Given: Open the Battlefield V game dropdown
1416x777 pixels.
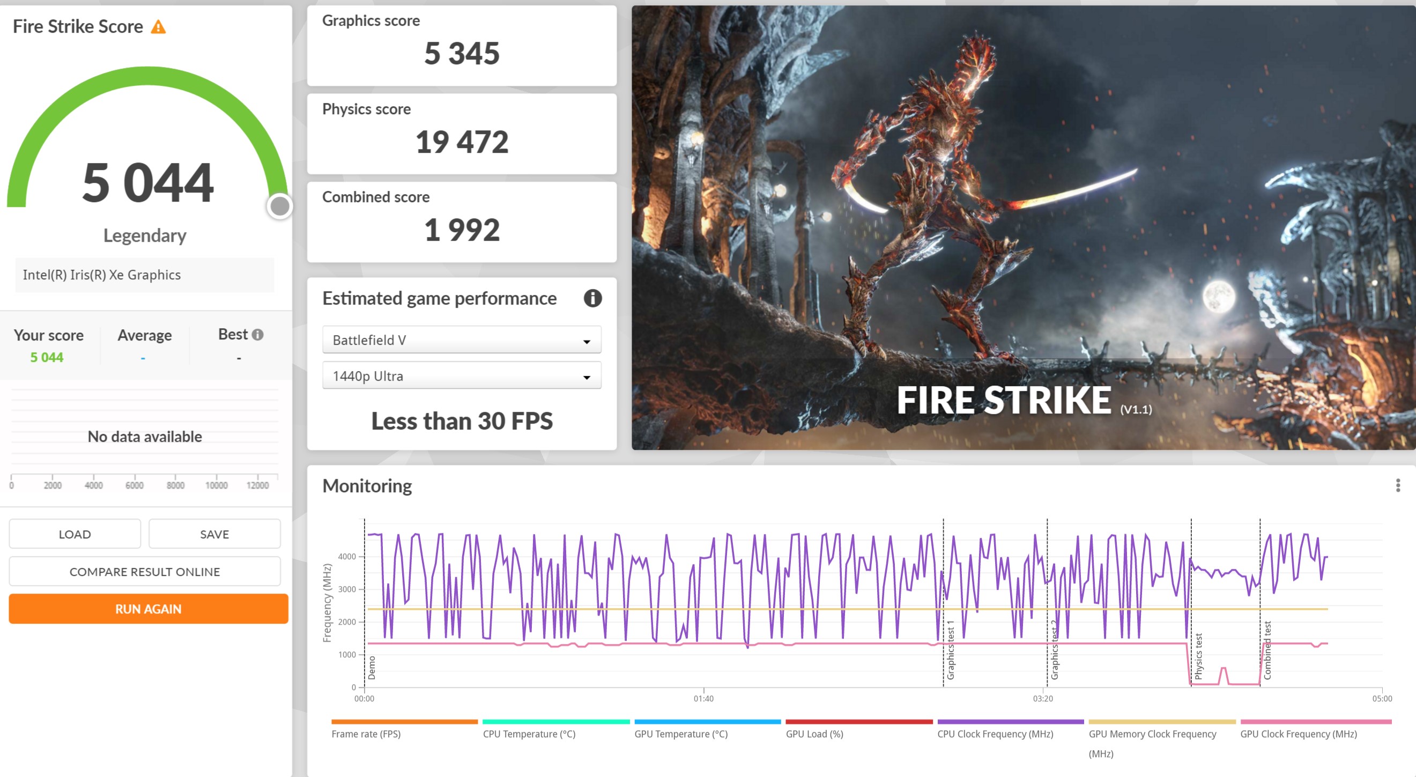Looking at the screenshot, I should tap(461, 340).
